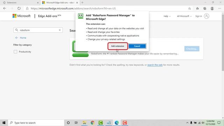Open the notification center icon

point(219,123)
